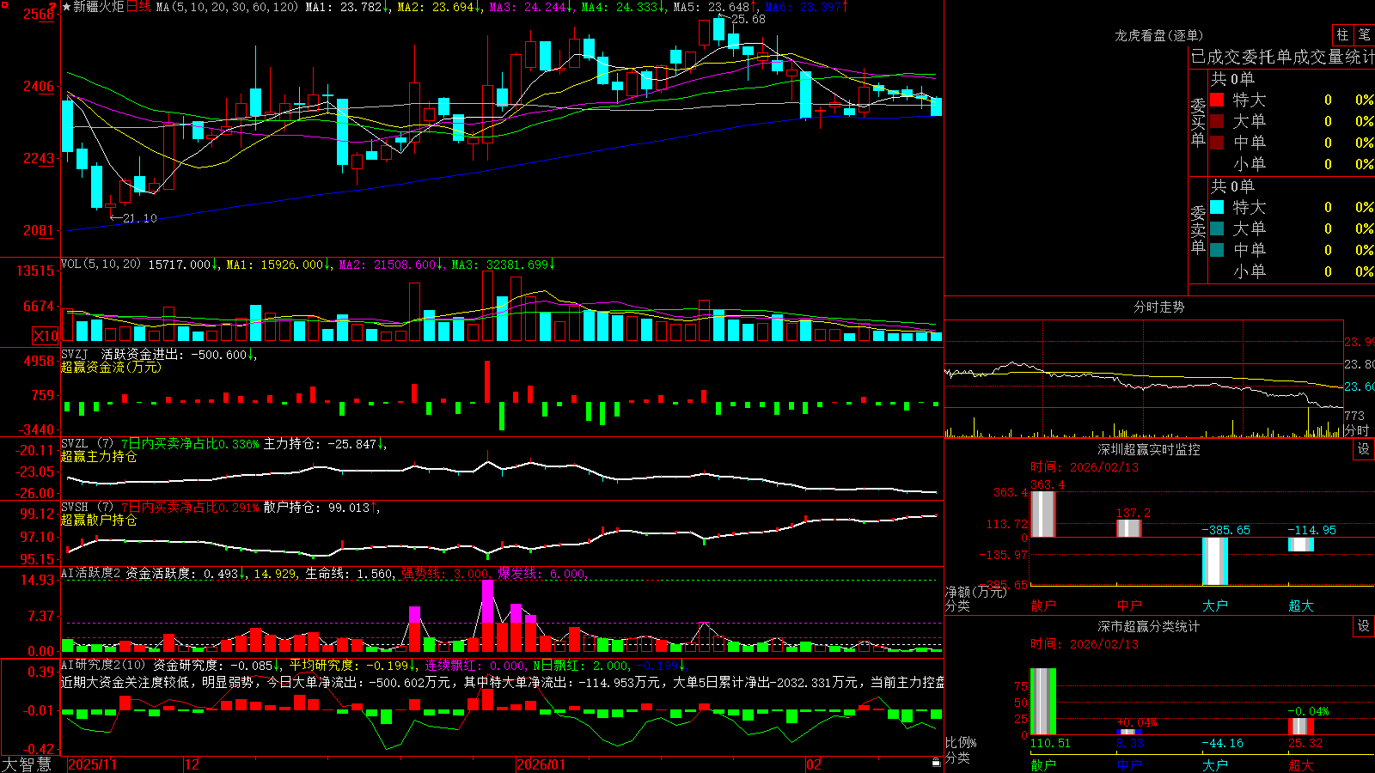1375x773 pixels.
Task: Click the dark red 大单 buy-order swatch
Action: pos(1217,121)
